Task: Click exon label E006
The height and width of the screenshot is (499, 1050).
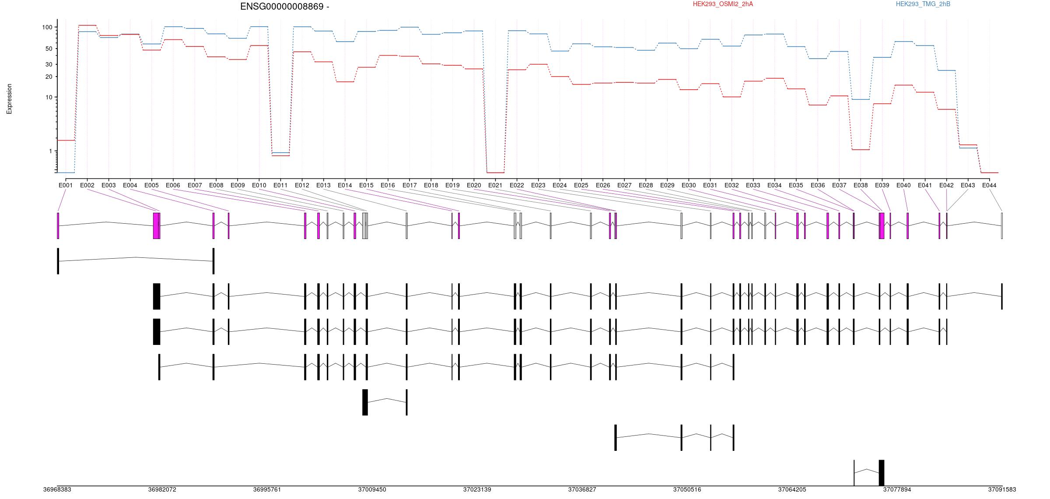Action: tap(173, 185)
